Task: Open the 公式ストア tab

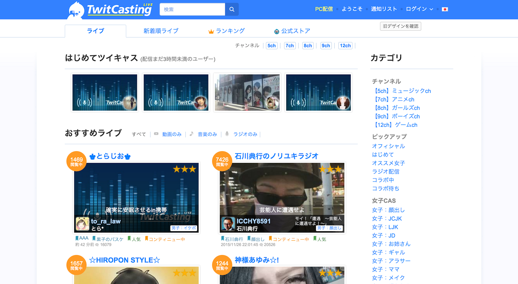Action: [292, 31]
